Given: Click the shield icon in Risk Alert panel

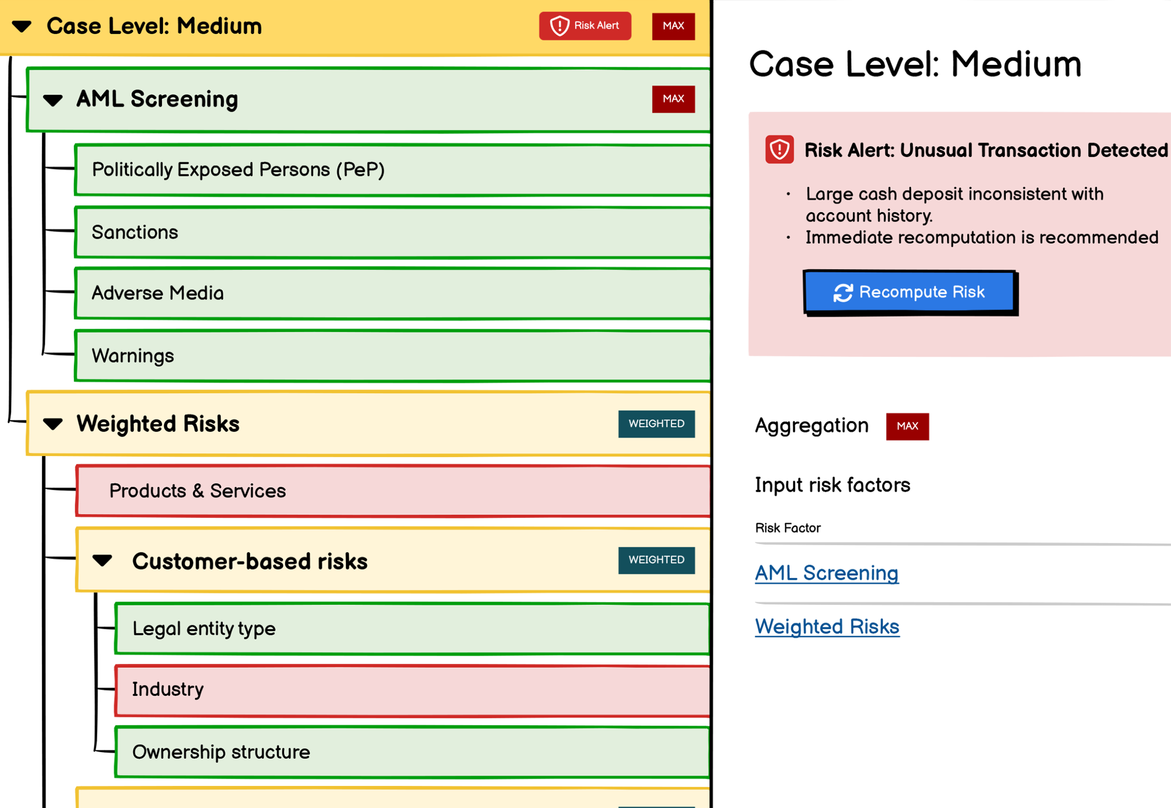Looking at the screenshot, I should tap(779, 150).
